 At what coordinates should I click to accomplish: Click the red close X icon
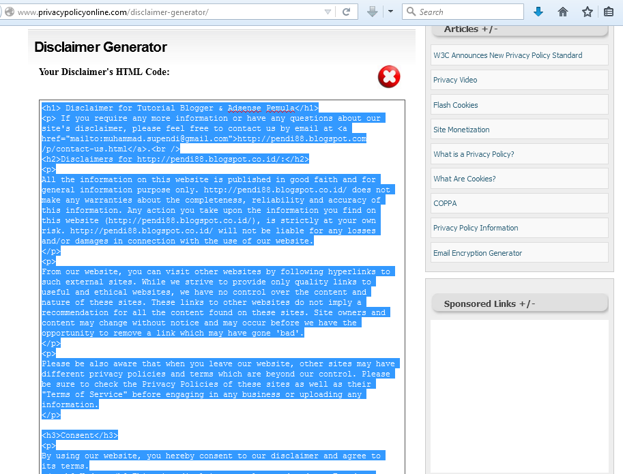(389, 76)
